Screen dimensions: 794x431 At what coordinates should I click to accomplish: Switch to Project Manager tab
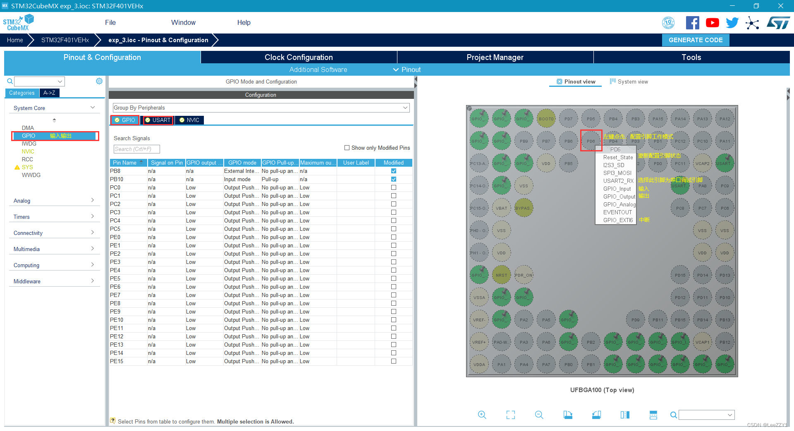pos(495,57)
